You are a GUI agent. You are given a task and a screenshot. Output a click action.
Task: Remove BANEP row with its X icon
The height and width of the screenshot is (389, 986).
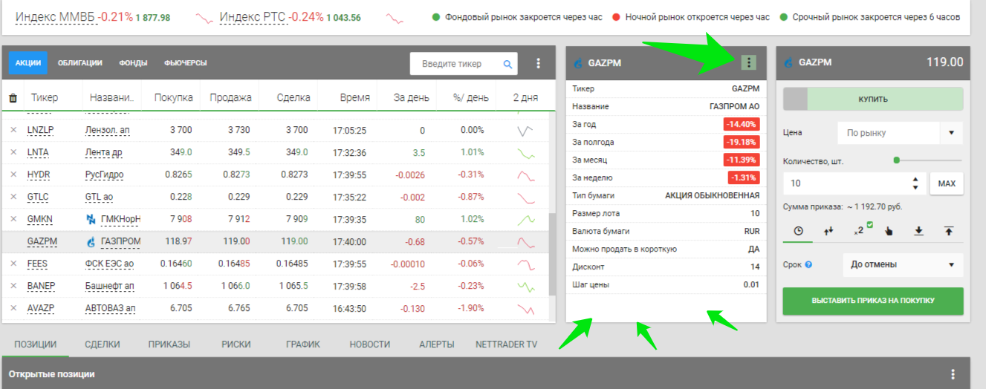coord(13,286)
